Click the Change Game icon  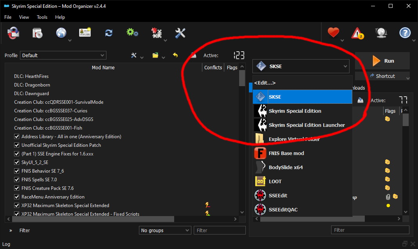click(13, 33)
